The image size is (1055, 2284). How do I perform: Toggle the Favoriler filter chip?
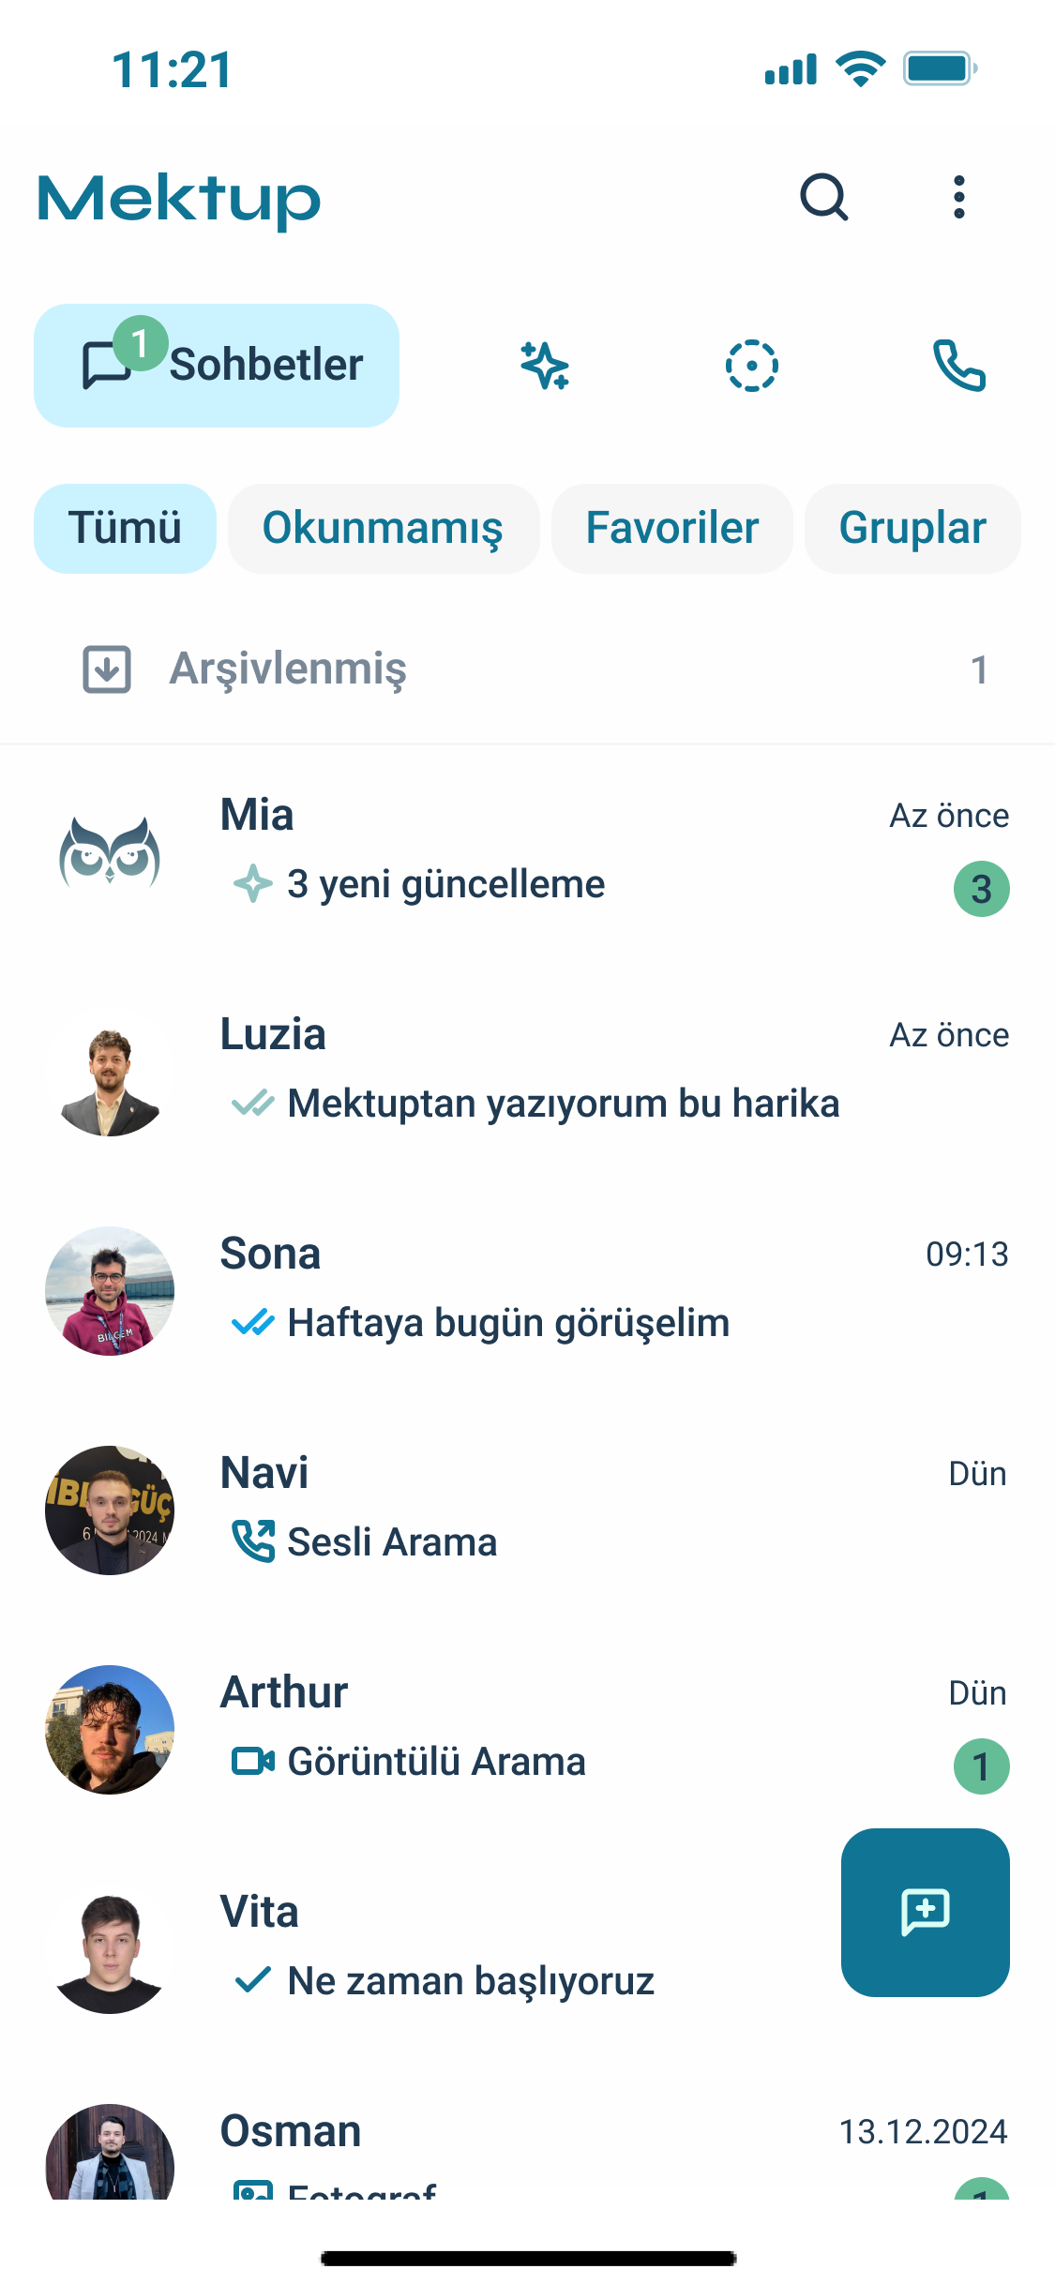pos(671,528)
